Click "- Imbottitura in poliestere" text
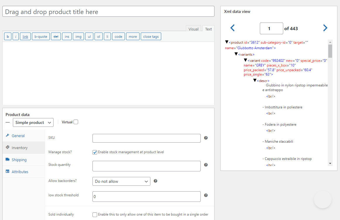Image resolution: width=340 pixels, height=220 pixels. [282, 107]
